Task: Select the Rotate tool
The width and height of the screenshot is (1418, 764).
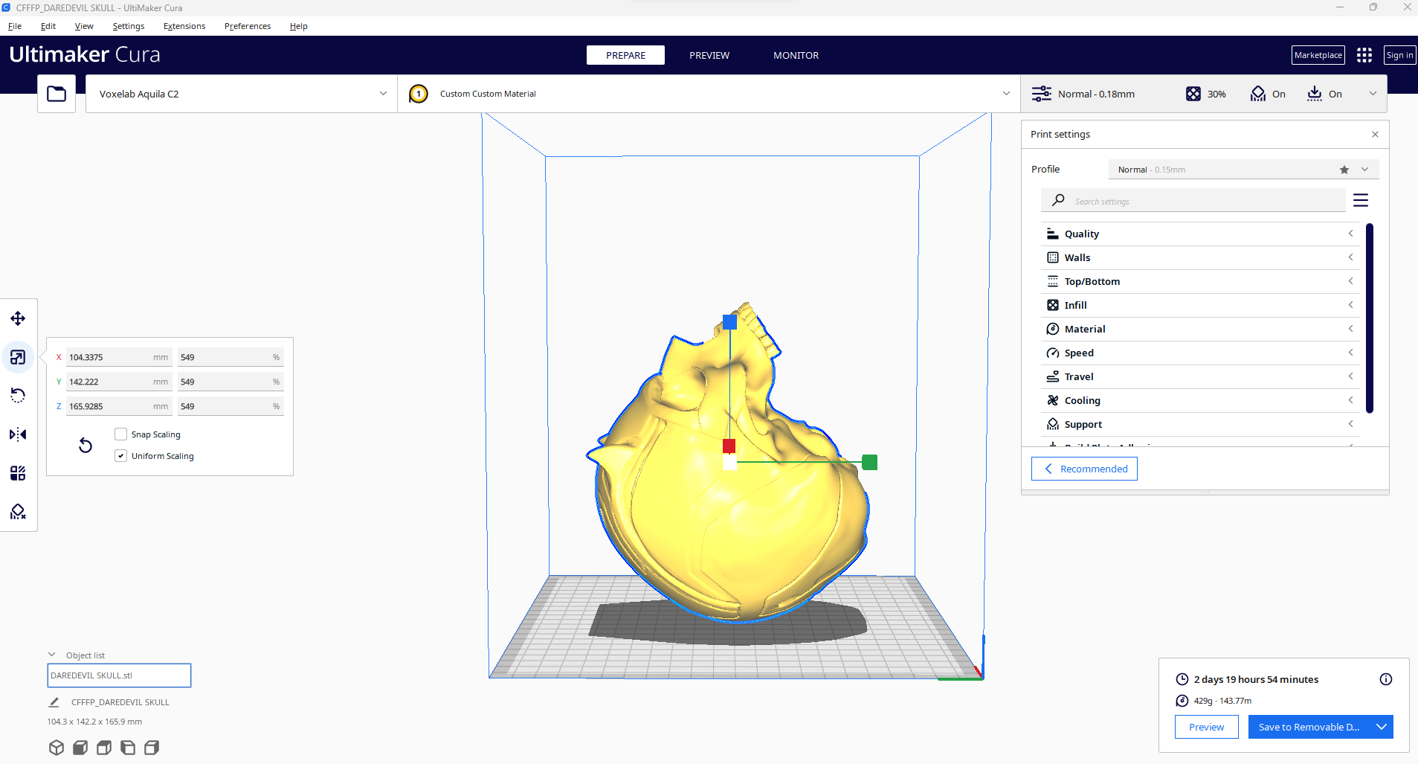Action: [18, 395]
